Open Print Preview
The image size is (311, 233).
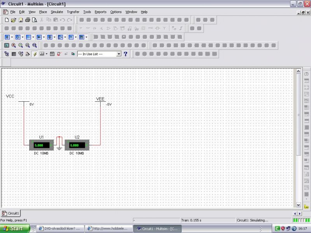35,20
